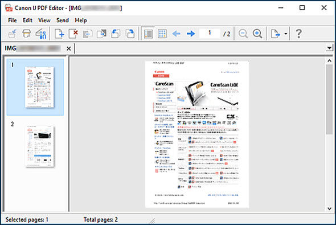This screenshot has height=225, width=336.
Task: Click the Delete Page icon
Action: coord(73,34)
